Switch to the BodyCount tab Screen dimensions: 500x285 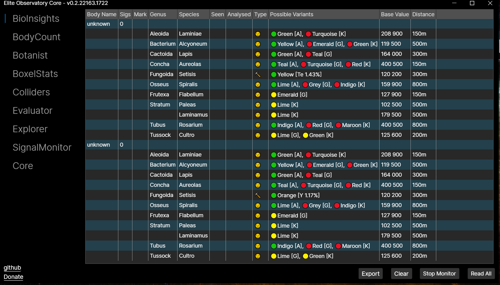coord(36,37)
